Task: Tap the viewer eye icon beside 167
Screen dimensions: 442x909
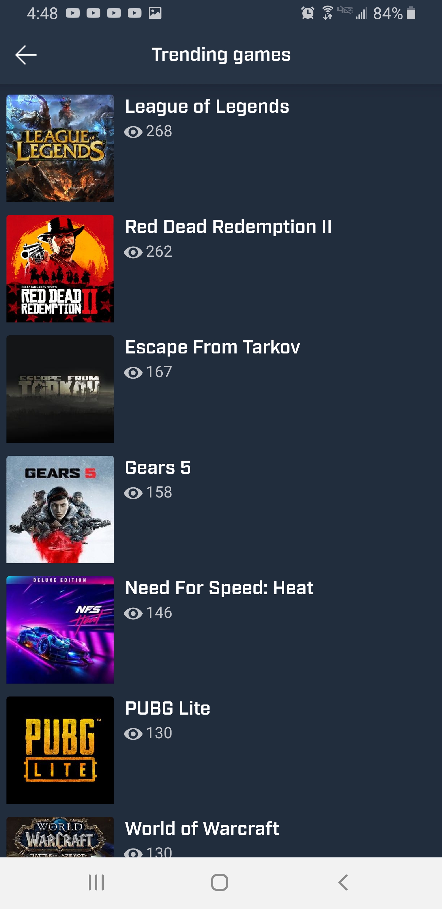Action: click(133, 373)
